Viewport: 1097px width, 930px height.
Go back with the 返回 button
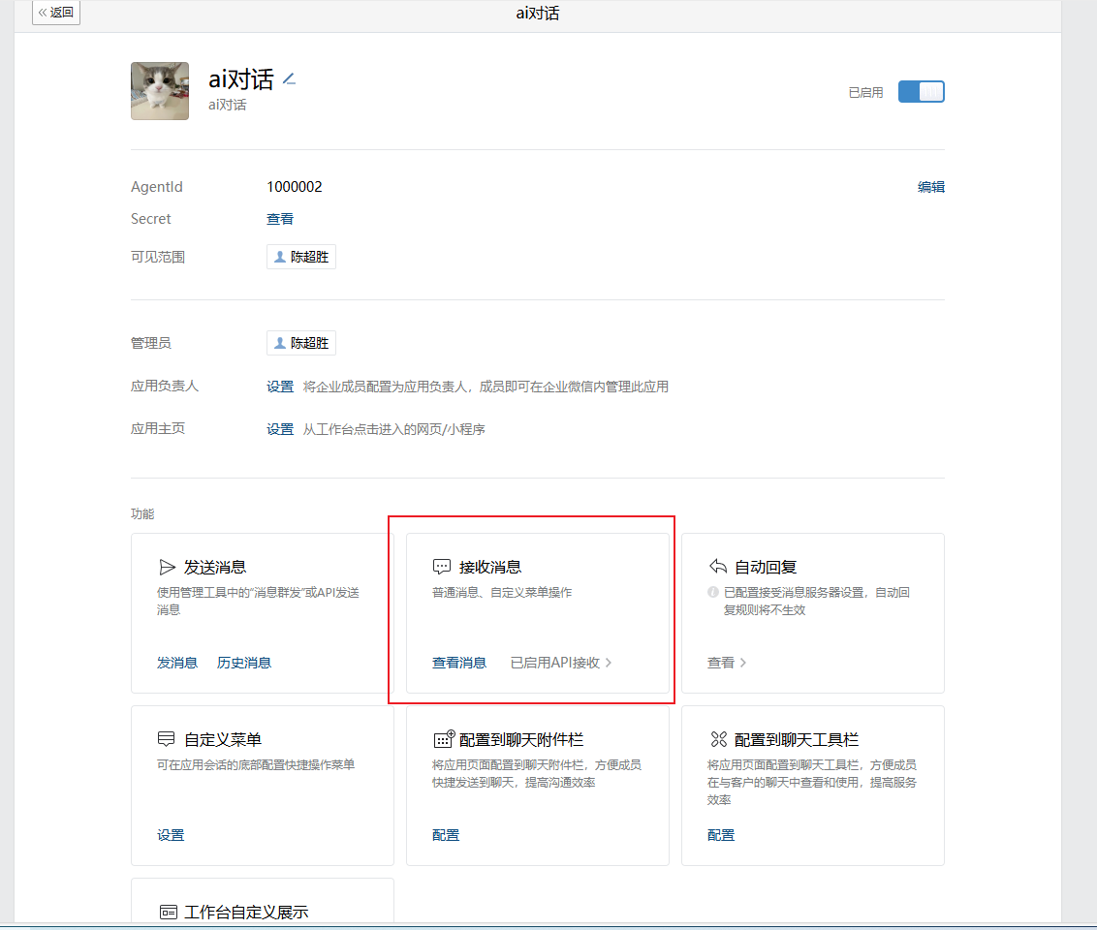[x=56, y=12]
